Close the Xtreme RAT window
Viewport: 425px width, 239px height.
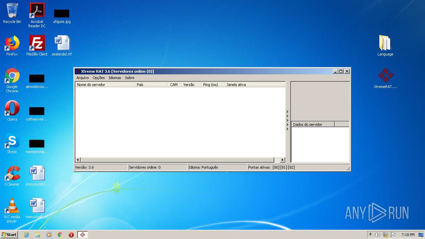pos(347,71)
